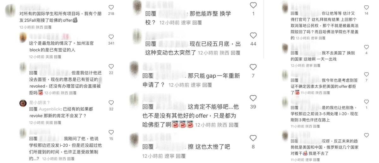The image size is (379, 163).
Task: Open the 是小胡诶 username profile
Action: (x=40, y=102)
